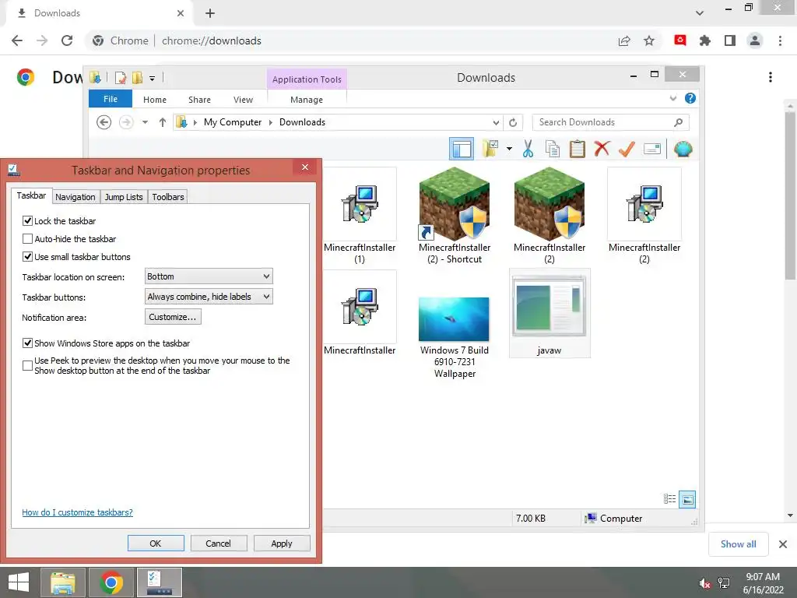Switch to the Jump Lists tab

124,197
